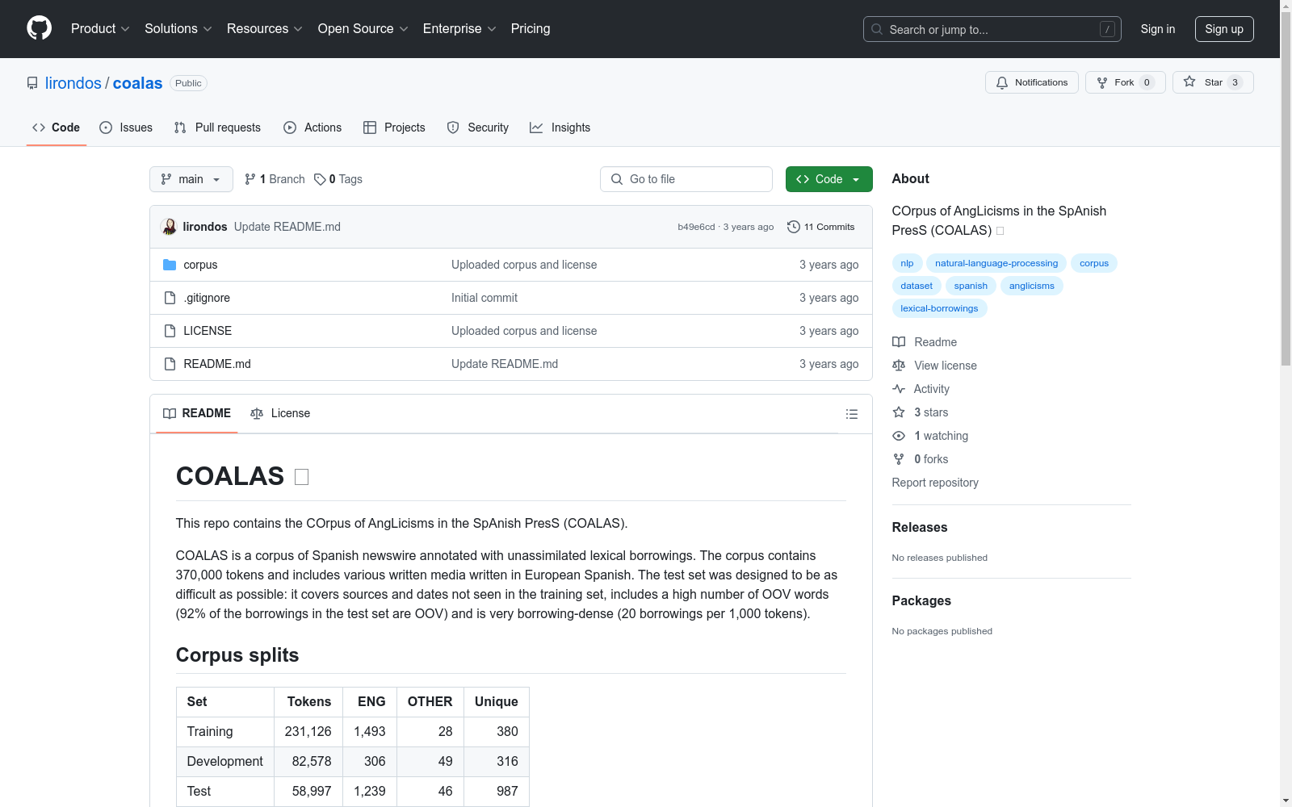Open the lirondos owner profile link
1292x807 pixels.
73,83
